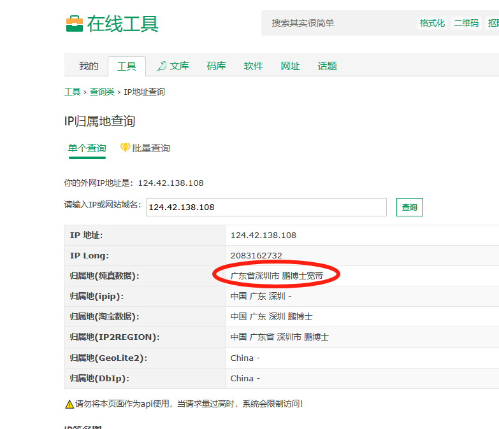Click the ipip value 中国 广东 深圳 -
This screenshot has width=499, height=429.
pos(261,296)
